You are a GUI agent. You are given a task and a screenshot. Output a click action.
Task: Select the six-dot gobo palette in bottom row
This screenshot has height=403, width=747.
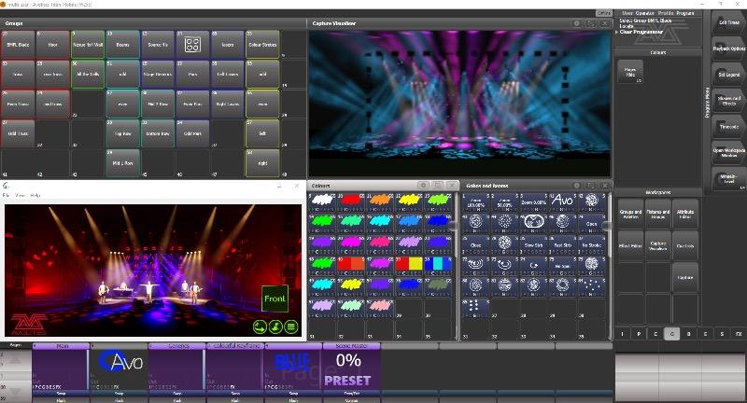point(475,308)
